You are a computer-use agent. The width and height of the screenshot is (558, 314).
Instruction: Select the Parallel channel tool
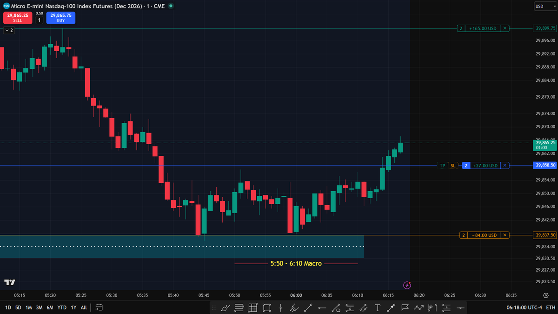pos(363,307)
